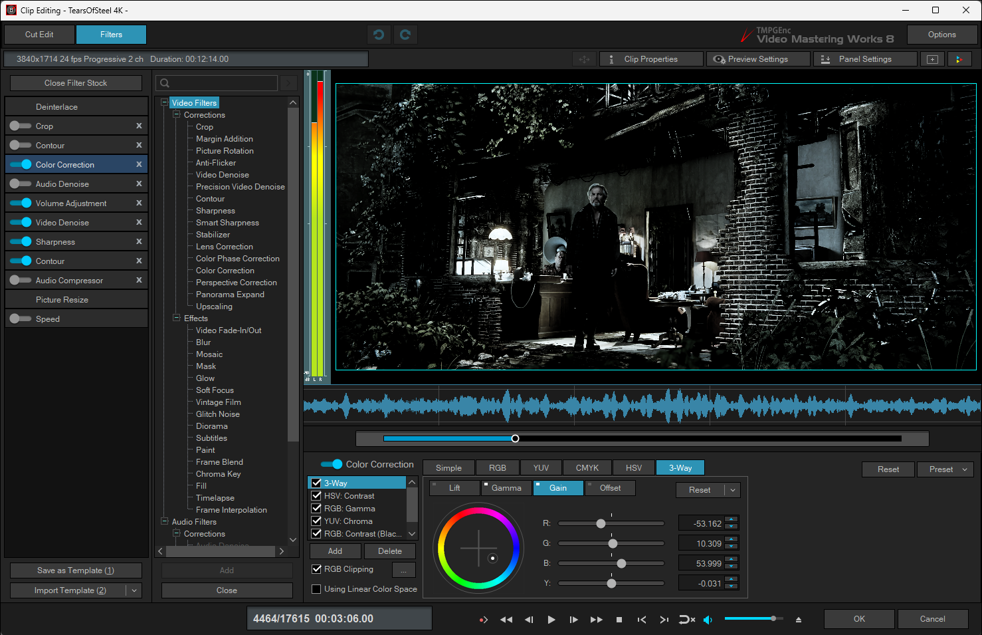
Task: Toggle the loop playback icon
Action: click(x=687, y=619)
